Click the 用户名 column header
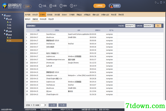 111,30
